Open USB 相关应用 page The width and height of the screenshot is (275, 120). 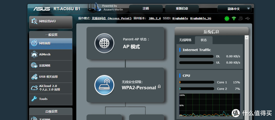[x=51, y=77]
